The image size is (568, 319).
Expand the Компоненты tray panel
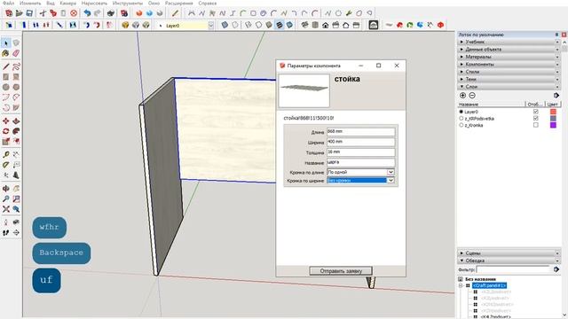tap(509, 64)
